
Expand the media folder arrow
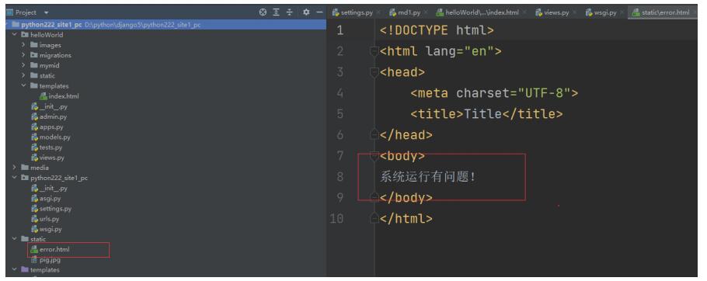point(15,168)
